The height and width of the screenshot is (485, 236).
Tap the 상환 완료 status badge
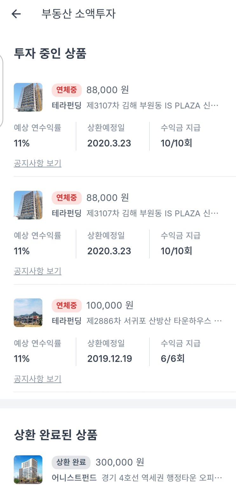pyautogui.click(x=71, y=462)
